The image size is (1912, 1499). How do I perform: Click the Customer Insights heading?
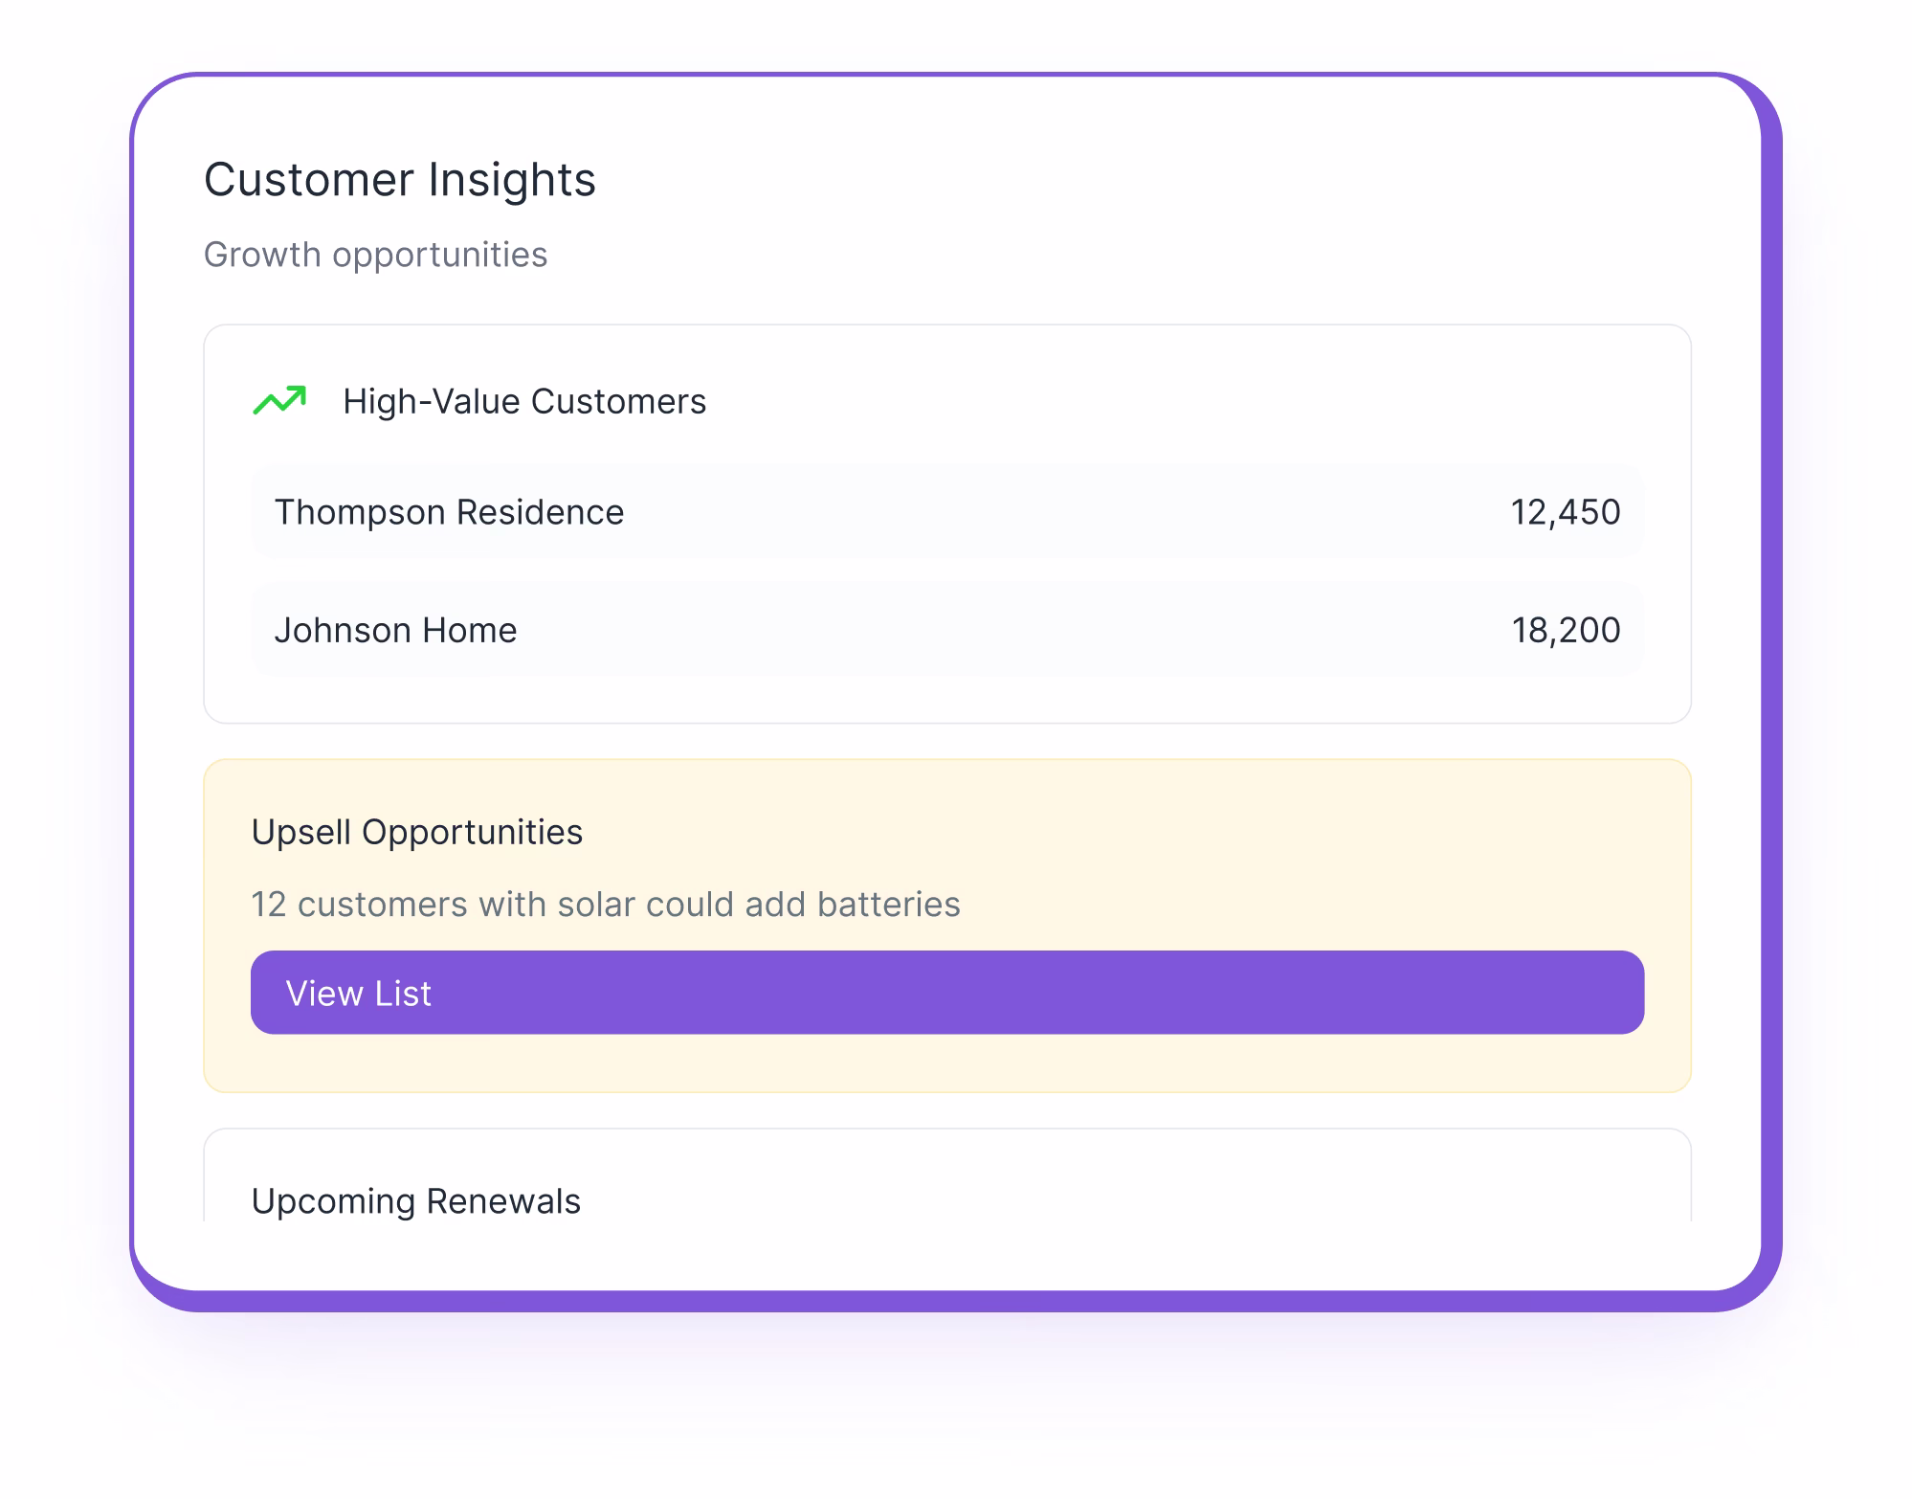[400, 179]
